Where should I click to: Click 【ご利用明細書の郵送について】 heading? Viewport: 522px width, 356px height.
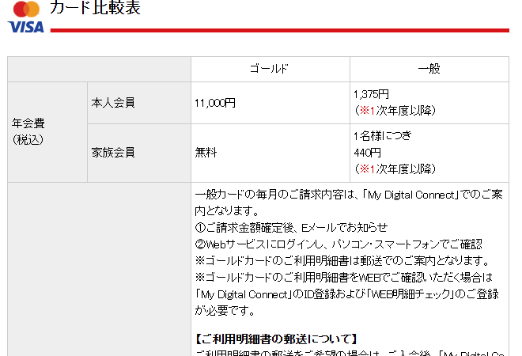pos(276,339)
